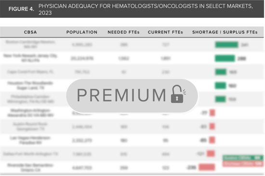265x176 pixels.
Task: Click the fourth-row green surplus bar
Action: pyautogui.click(x=220, y=86)
